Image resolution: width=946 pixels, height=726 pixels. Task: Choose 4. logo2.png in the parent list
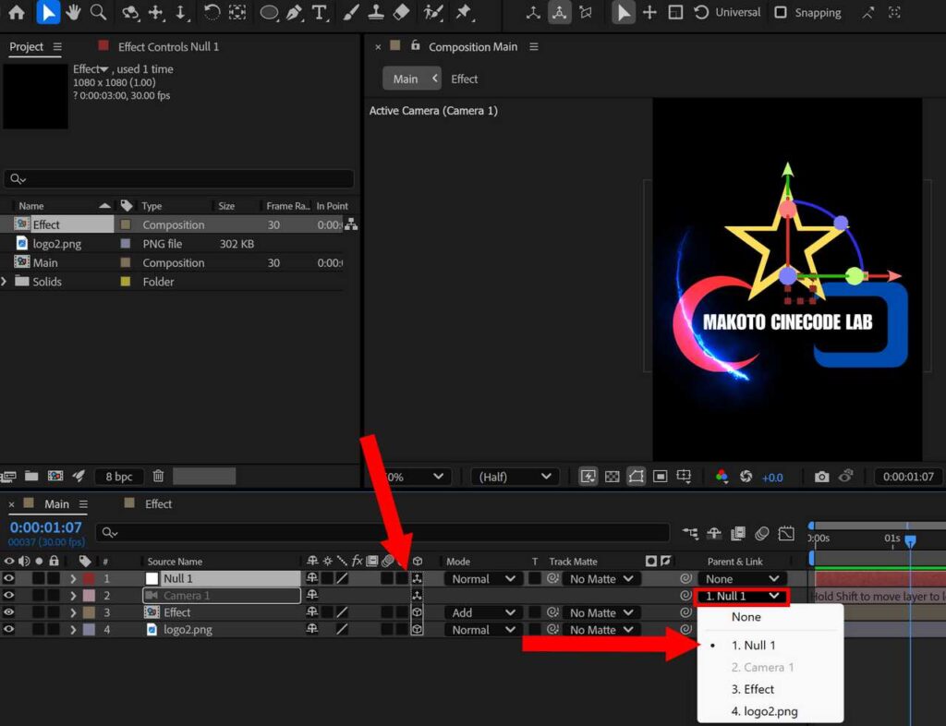764,711
